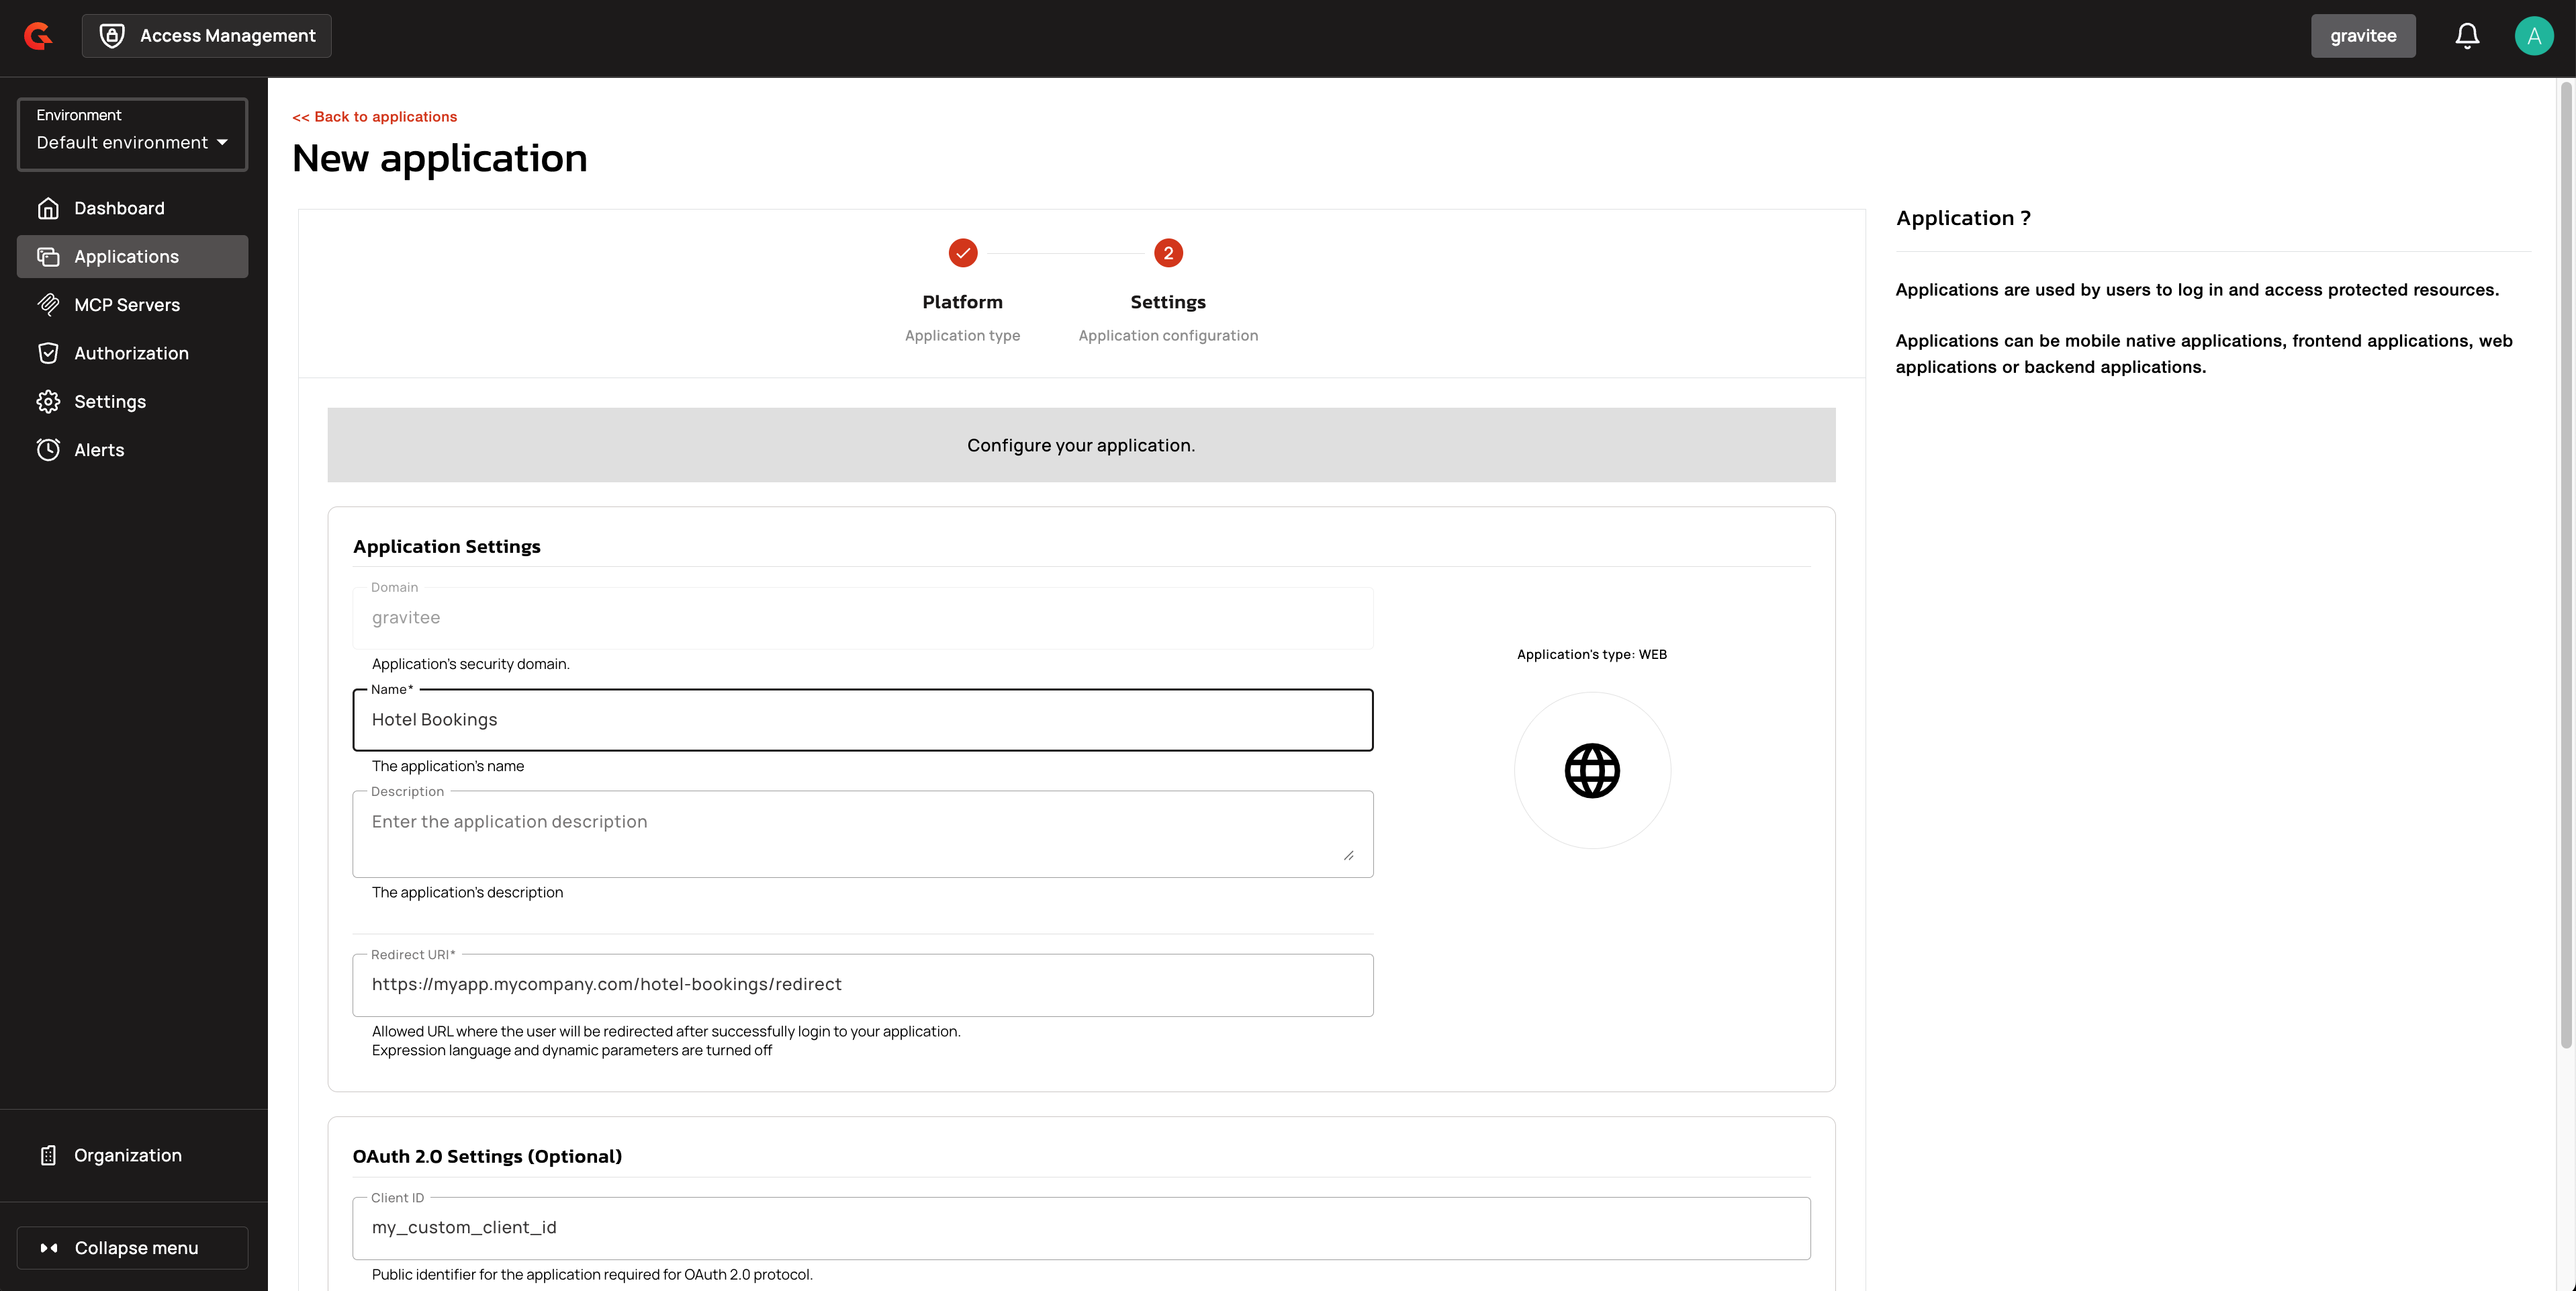Click the Alerts clock icon
Viewport: 2576px width, 1291px height.
[x=48, y=450]
